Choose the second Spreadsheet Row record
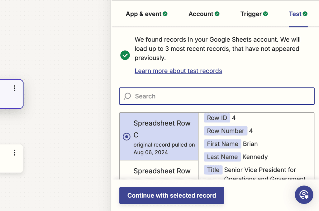Viewport: 319px width, 211px height. tap(162, 171)
